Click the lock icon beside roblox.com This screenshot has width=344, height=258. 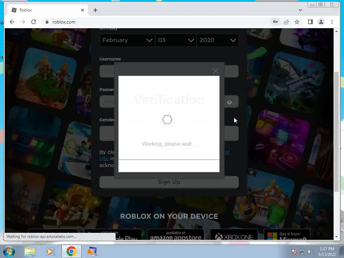[47, 22]
